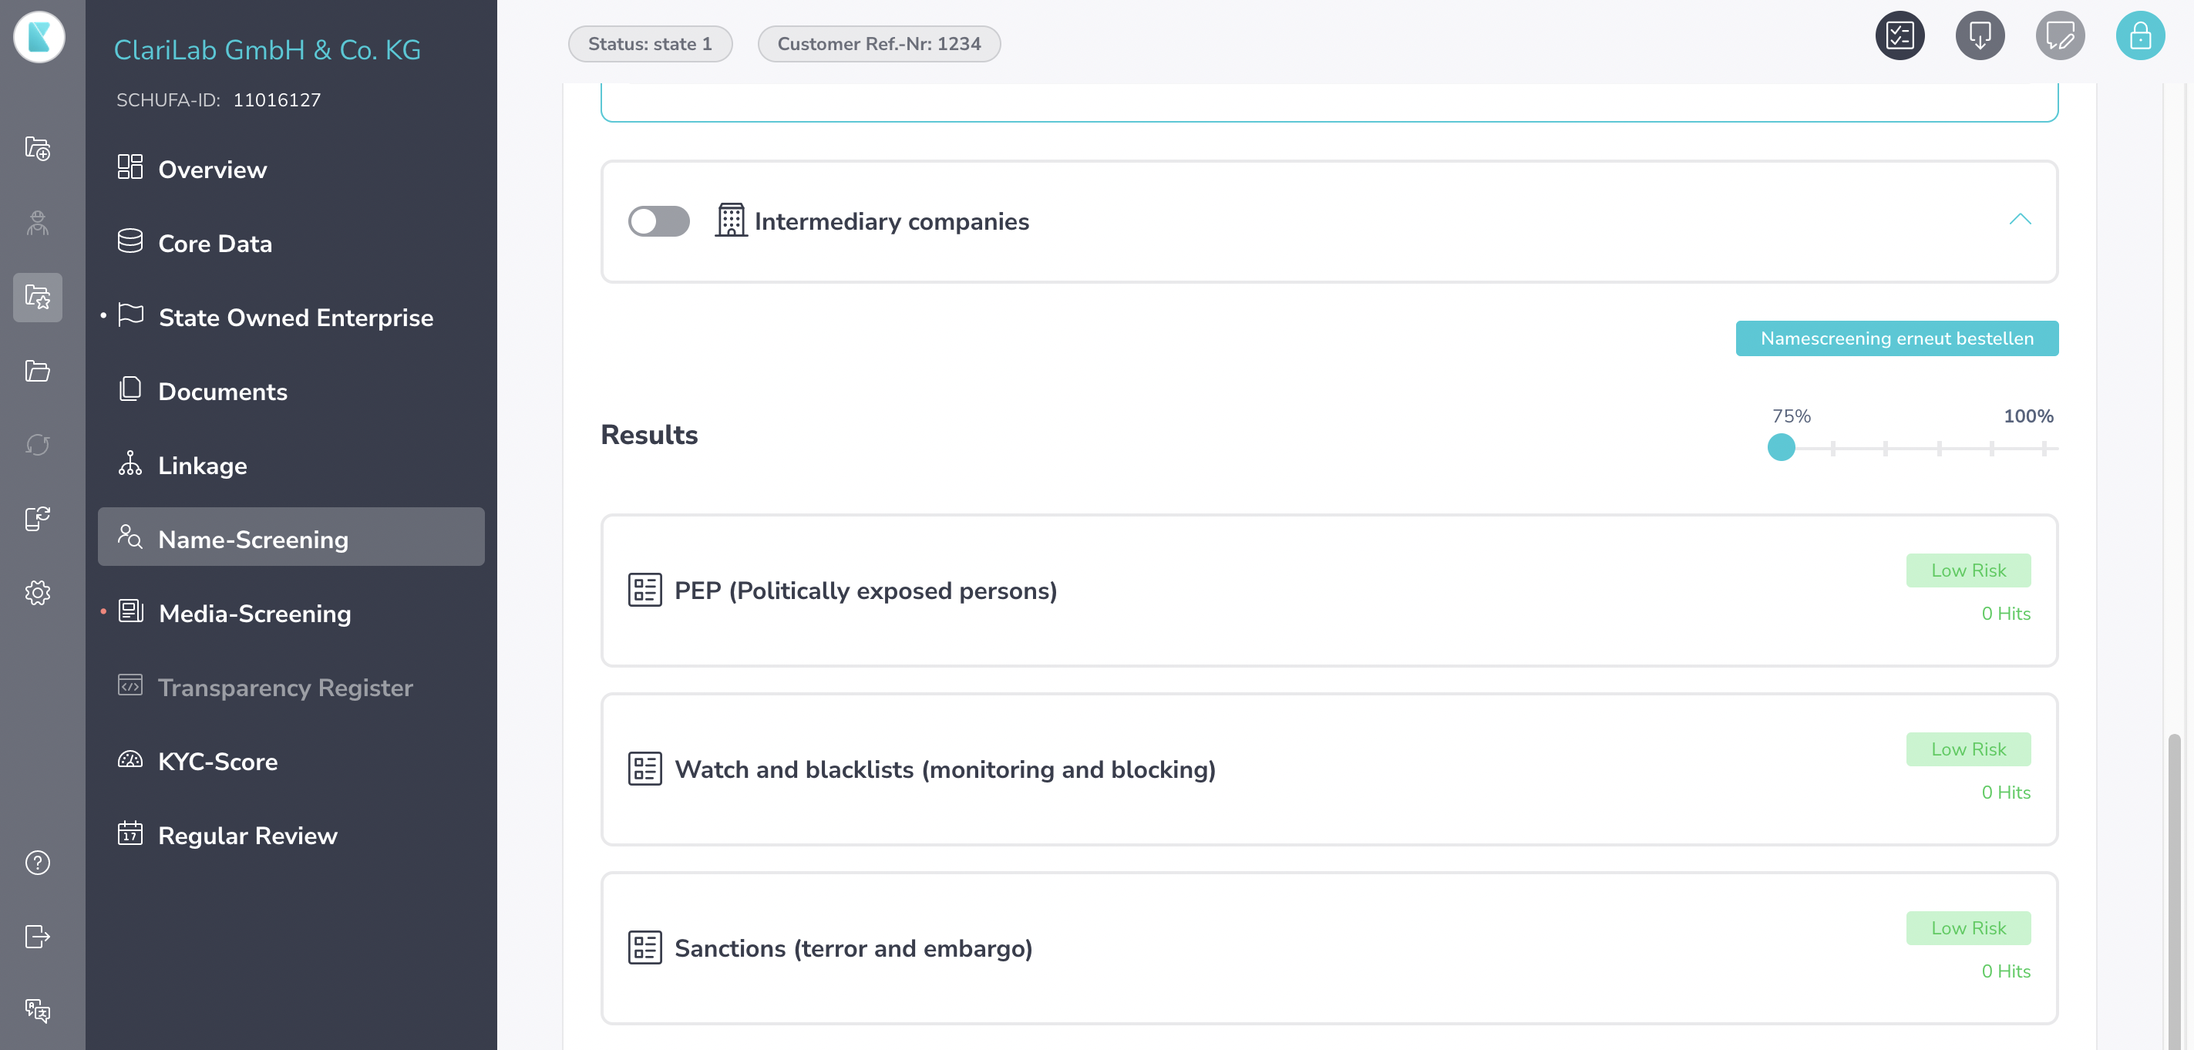Image resolution: width=2194 pixels, height=1050 pixels.
Task: Open the settings gear icon
Action: tap(38, 593)
